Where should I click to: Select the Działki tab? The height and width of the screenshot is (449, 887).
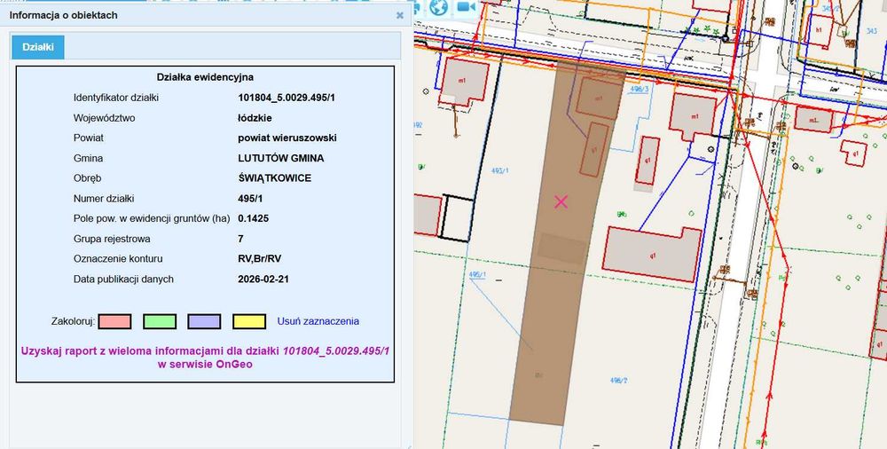(38, 48)
